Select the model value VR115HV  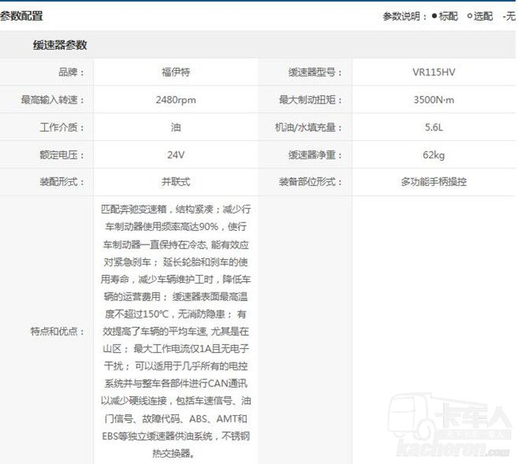tap(433, 72)
